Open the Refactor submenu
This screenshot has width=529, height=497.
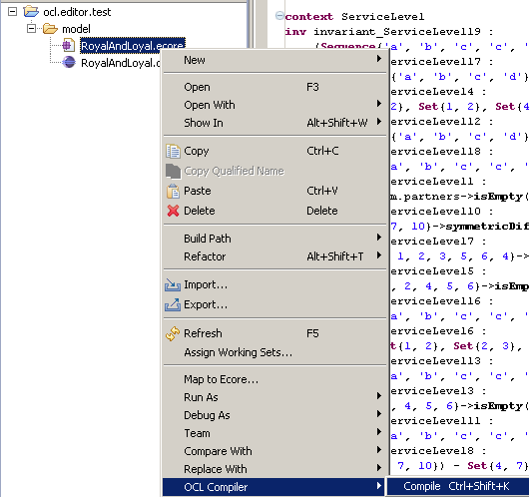pyautogui.click(x=274, y=256)
